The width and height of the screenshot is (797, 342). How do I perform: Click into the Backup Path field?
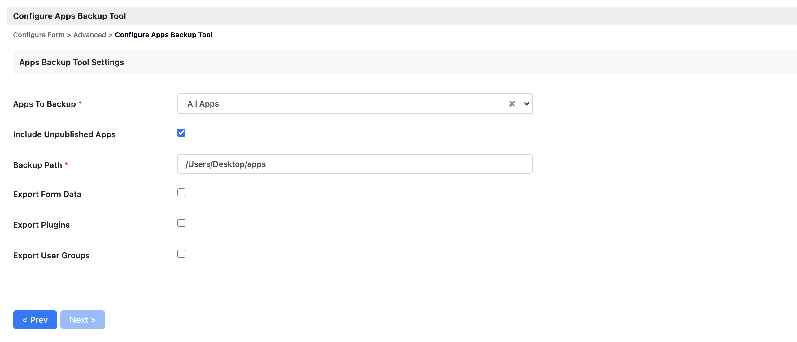coord(355,164)
